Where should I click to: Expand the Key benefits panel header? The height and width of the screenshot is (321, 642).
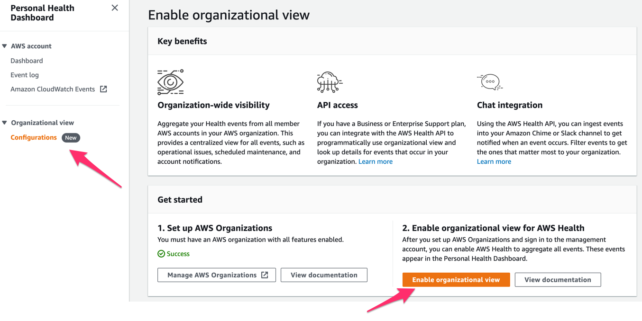coord(182,41)
